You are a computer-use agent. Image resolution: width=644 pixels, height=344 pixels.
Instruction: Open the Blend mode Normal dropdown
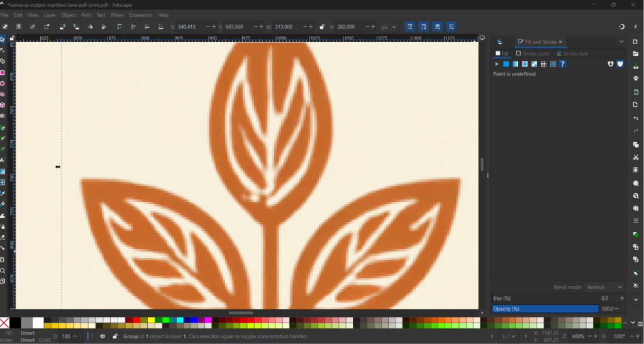coord(604,287)
